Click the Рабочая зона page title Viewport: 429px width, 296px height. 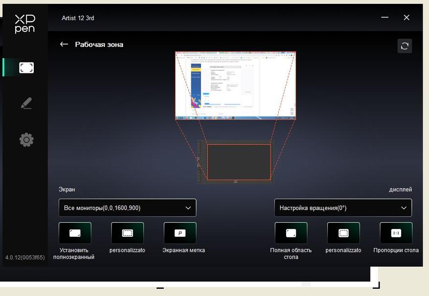click(99, 45)
